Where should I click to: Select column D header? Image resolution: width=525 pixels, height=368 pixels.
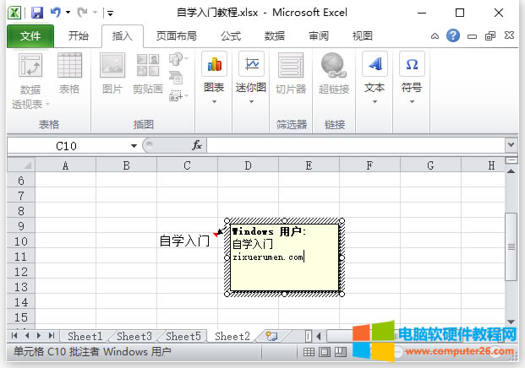(248, 165)
